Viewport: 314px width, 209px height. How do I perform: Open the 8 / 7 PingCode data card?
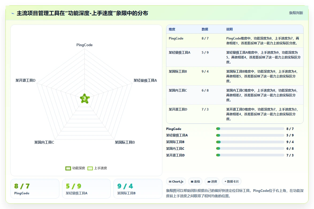coord(35,189)
